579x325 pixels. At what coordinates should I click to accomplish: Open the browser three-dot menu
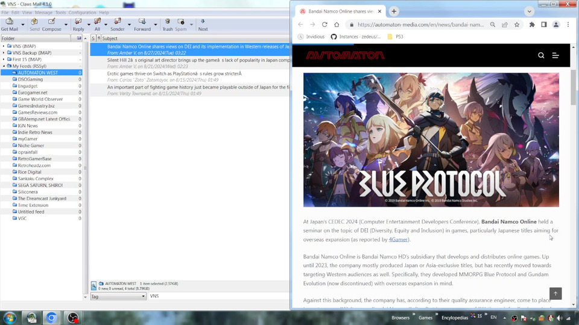568,25
